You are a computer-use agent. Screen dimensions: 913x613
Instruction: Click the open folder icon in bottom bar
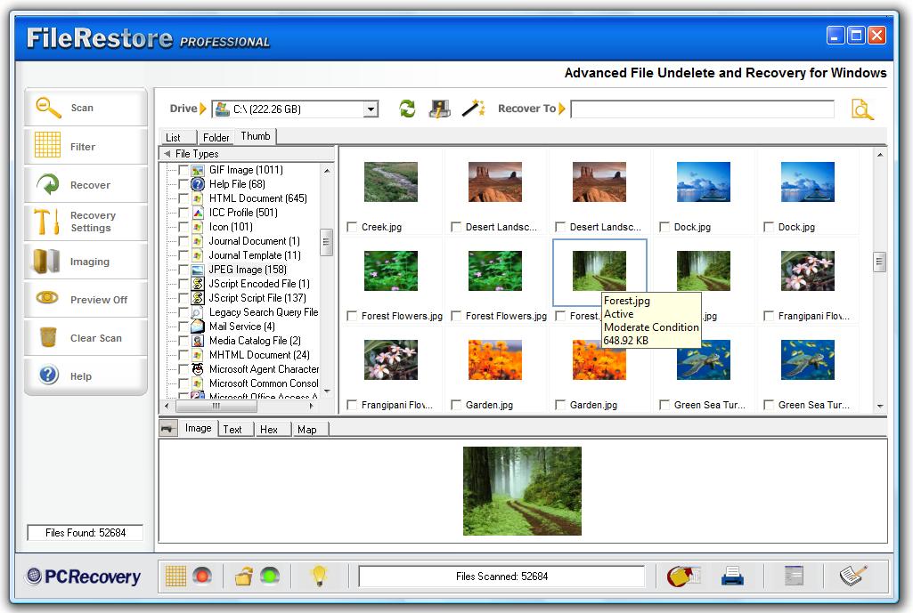tap(244, 576)
